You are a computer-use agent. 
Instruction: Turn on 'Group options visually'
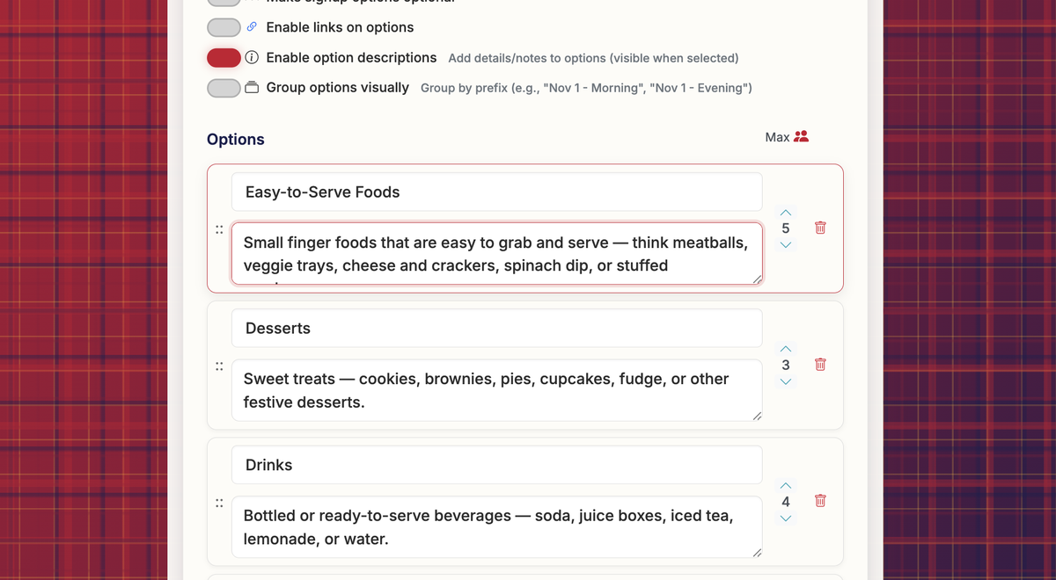[x=224, y=87]
